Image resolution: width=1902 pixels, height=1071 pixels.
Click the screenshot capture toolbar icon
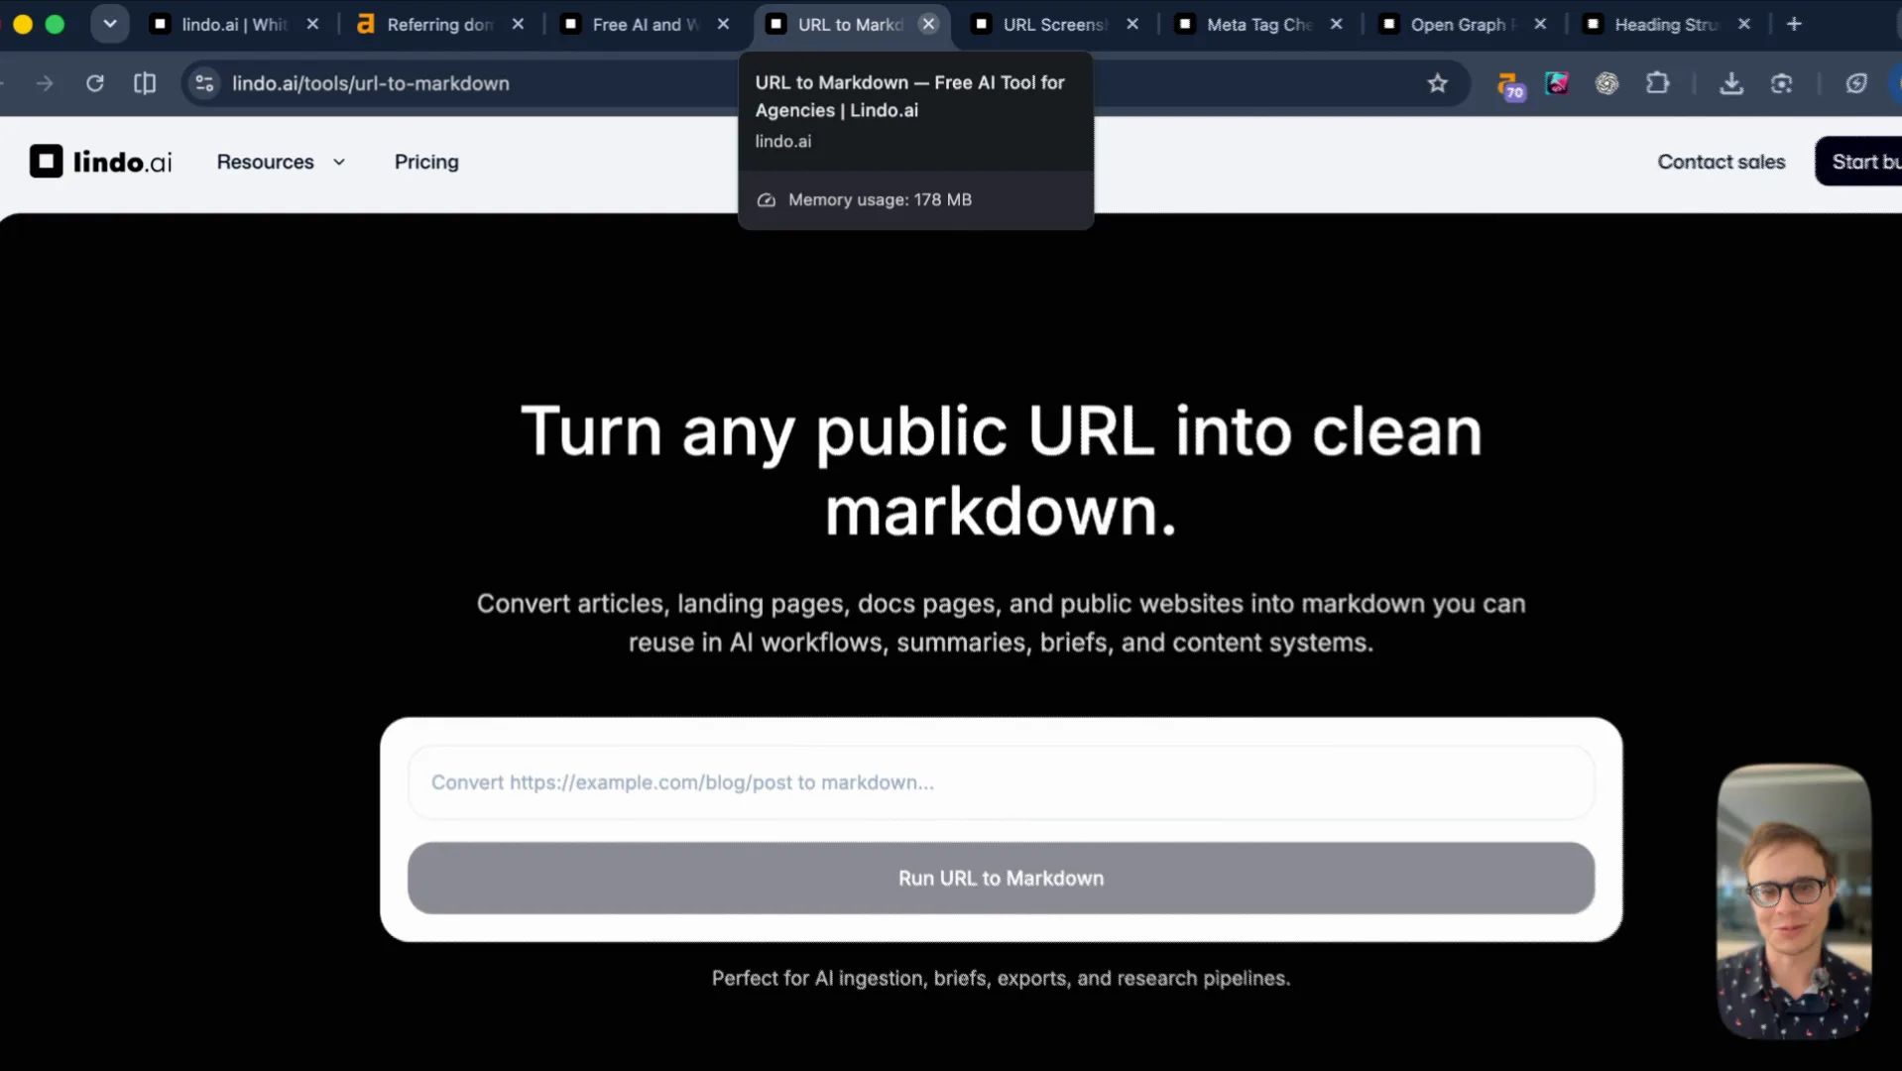pyautogui.click(x=1782, y=83)
